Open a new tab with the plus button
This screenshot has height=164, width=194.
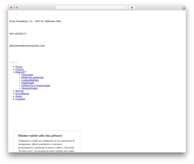point(184,9)
